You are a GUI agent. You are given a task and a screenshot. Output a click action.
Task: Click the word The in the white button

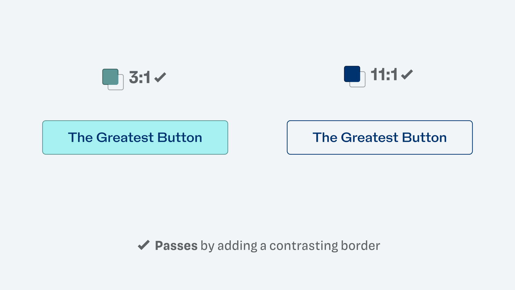pyautogui.click(x=325, y=138)
